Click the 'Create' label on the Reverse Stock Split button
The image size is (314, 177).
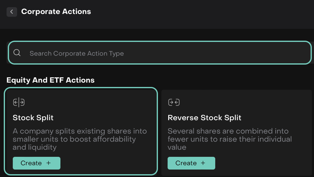(186, 163)
